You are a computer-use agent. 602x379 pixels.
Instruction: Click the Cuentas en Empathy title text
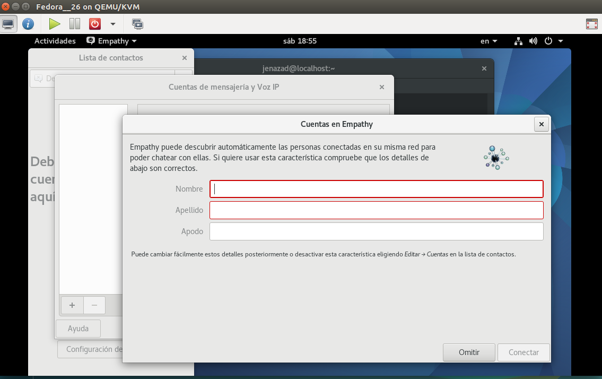click(x=337, y=124)
